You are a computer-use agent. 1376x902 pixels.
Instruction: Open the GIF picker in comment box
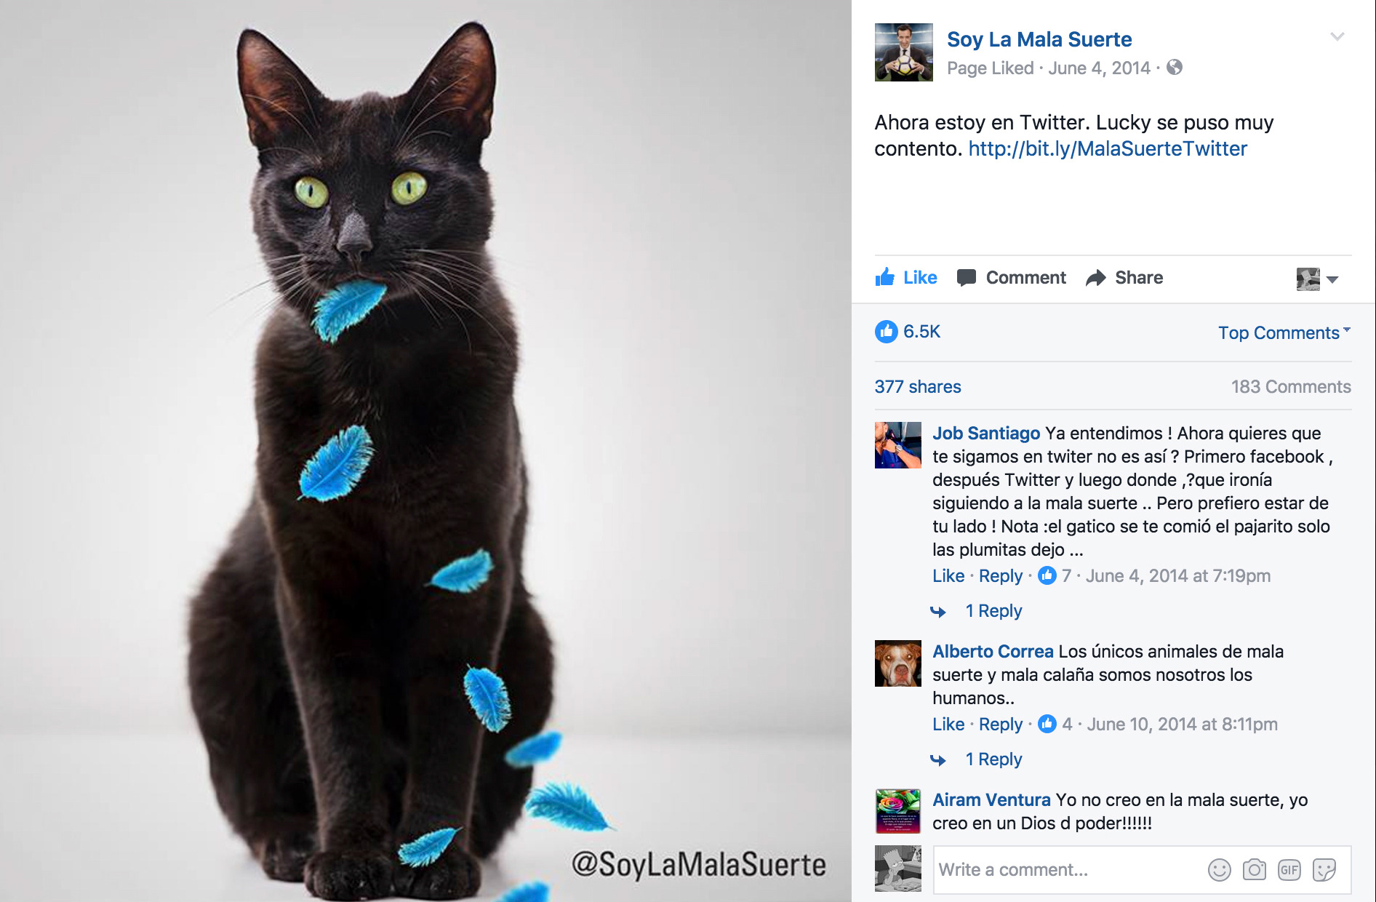click(1289, 870)
